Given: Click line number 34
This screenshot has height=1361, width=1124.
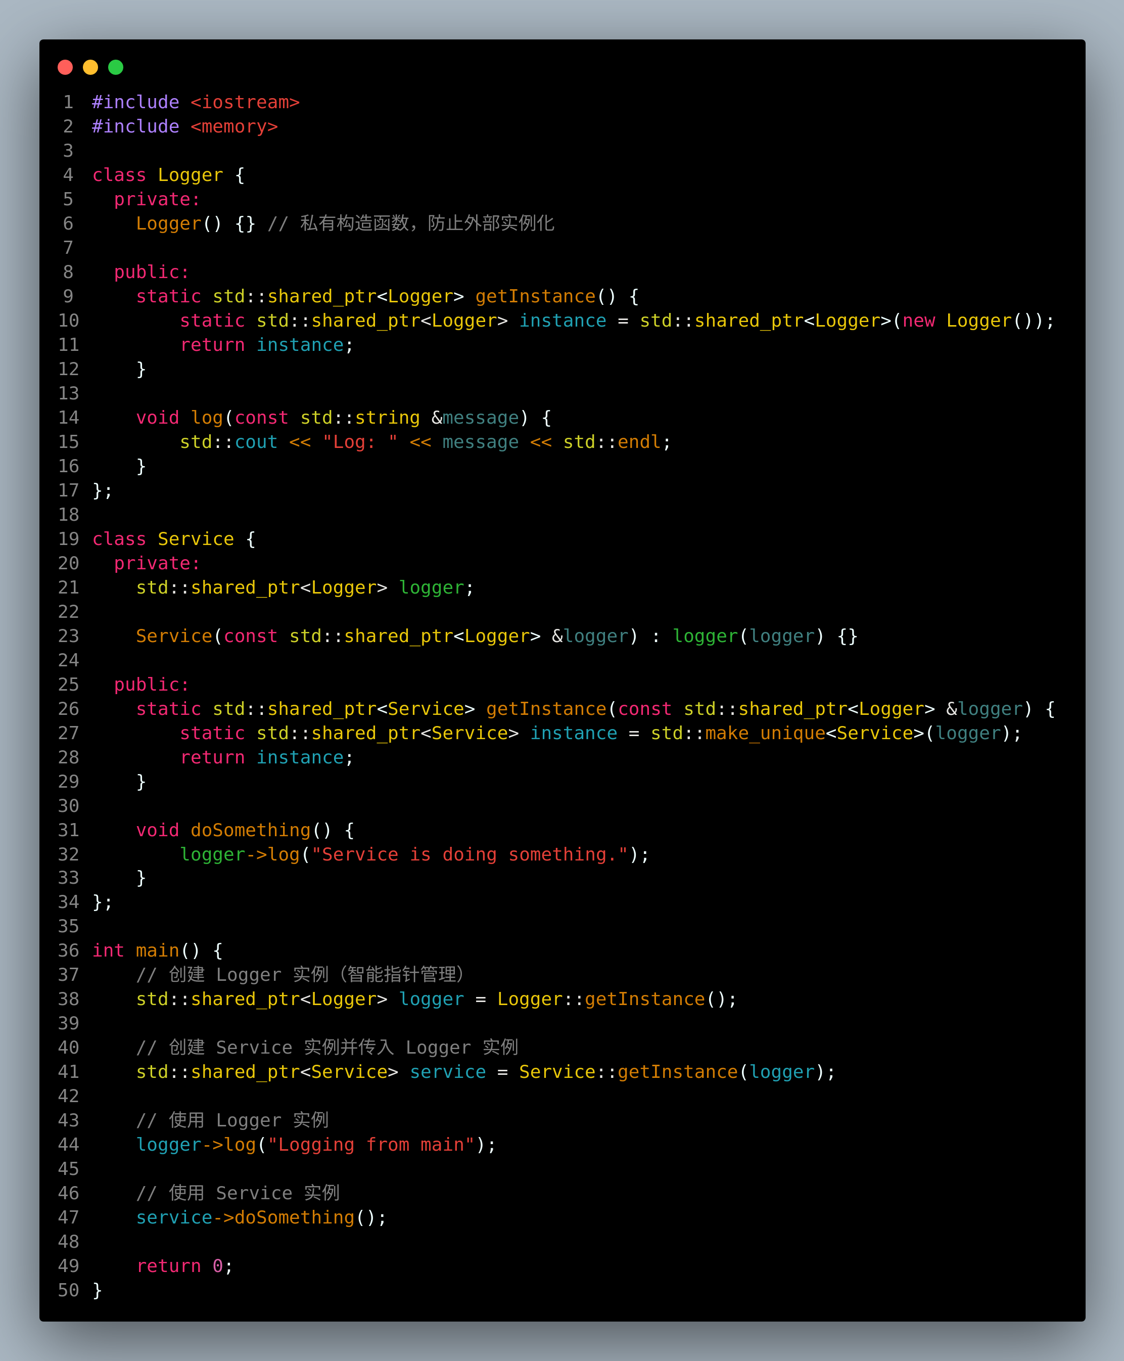Looking at the screenshot, I should 69,902.
